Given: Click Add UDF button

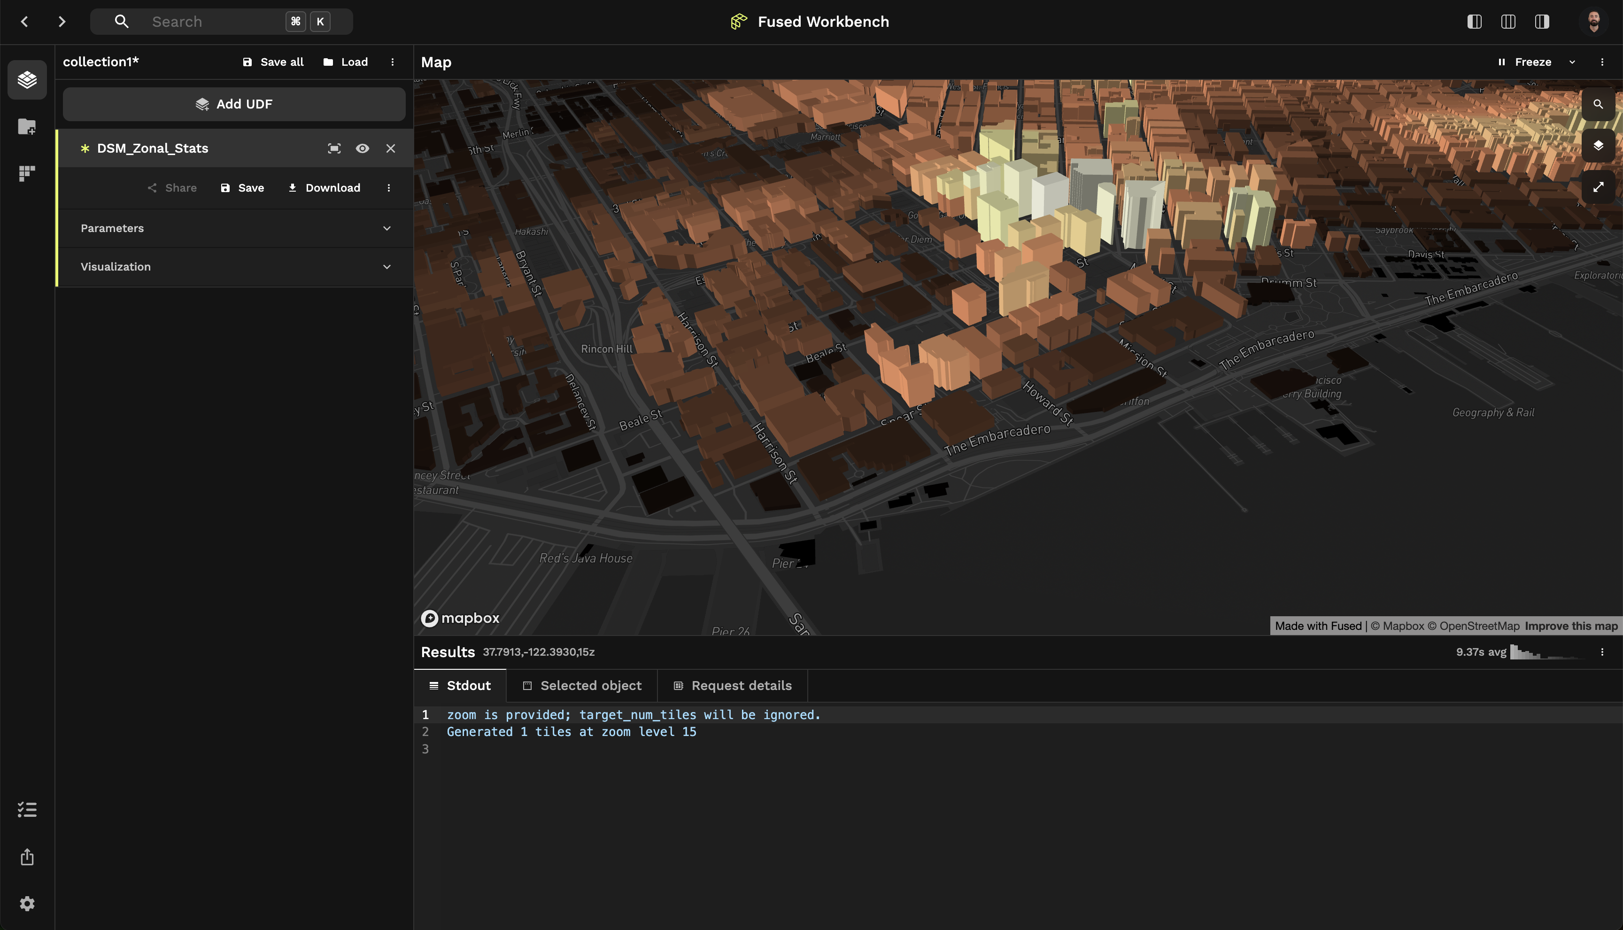Looking at the screenshot, I should tap(234, 104).
